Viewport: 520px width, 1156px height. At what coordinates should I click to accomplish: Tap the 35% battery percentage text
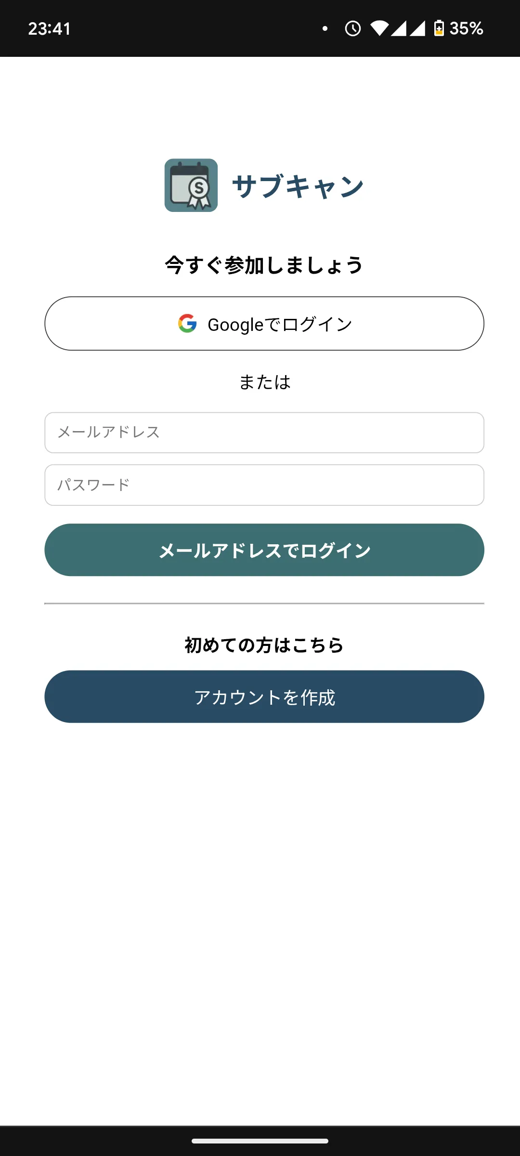coord(466,28)
